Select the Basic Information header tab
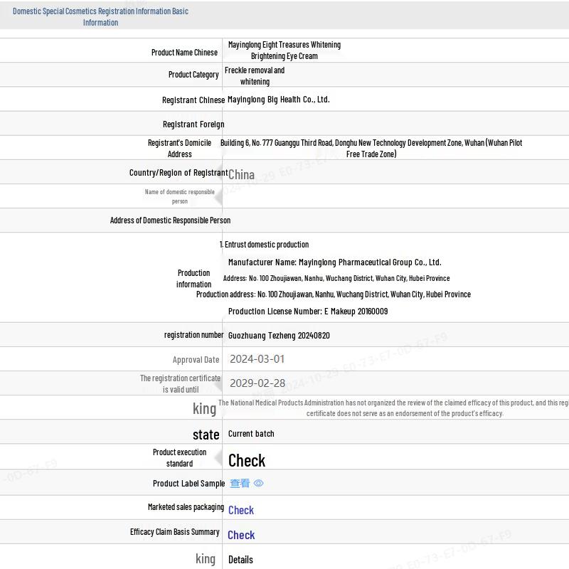569x569 pixels. click(100, 17)
